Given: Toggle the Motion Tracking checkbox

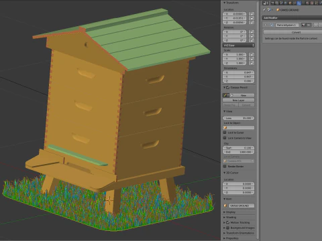Looking at the screenshot, I should 228,222.
